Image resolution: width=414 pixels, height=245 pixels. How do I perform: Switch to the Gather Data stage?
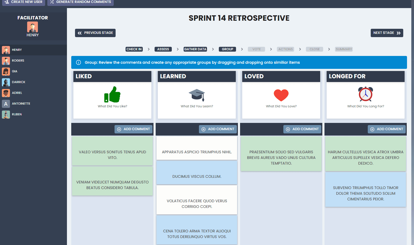tap(195, 49)
